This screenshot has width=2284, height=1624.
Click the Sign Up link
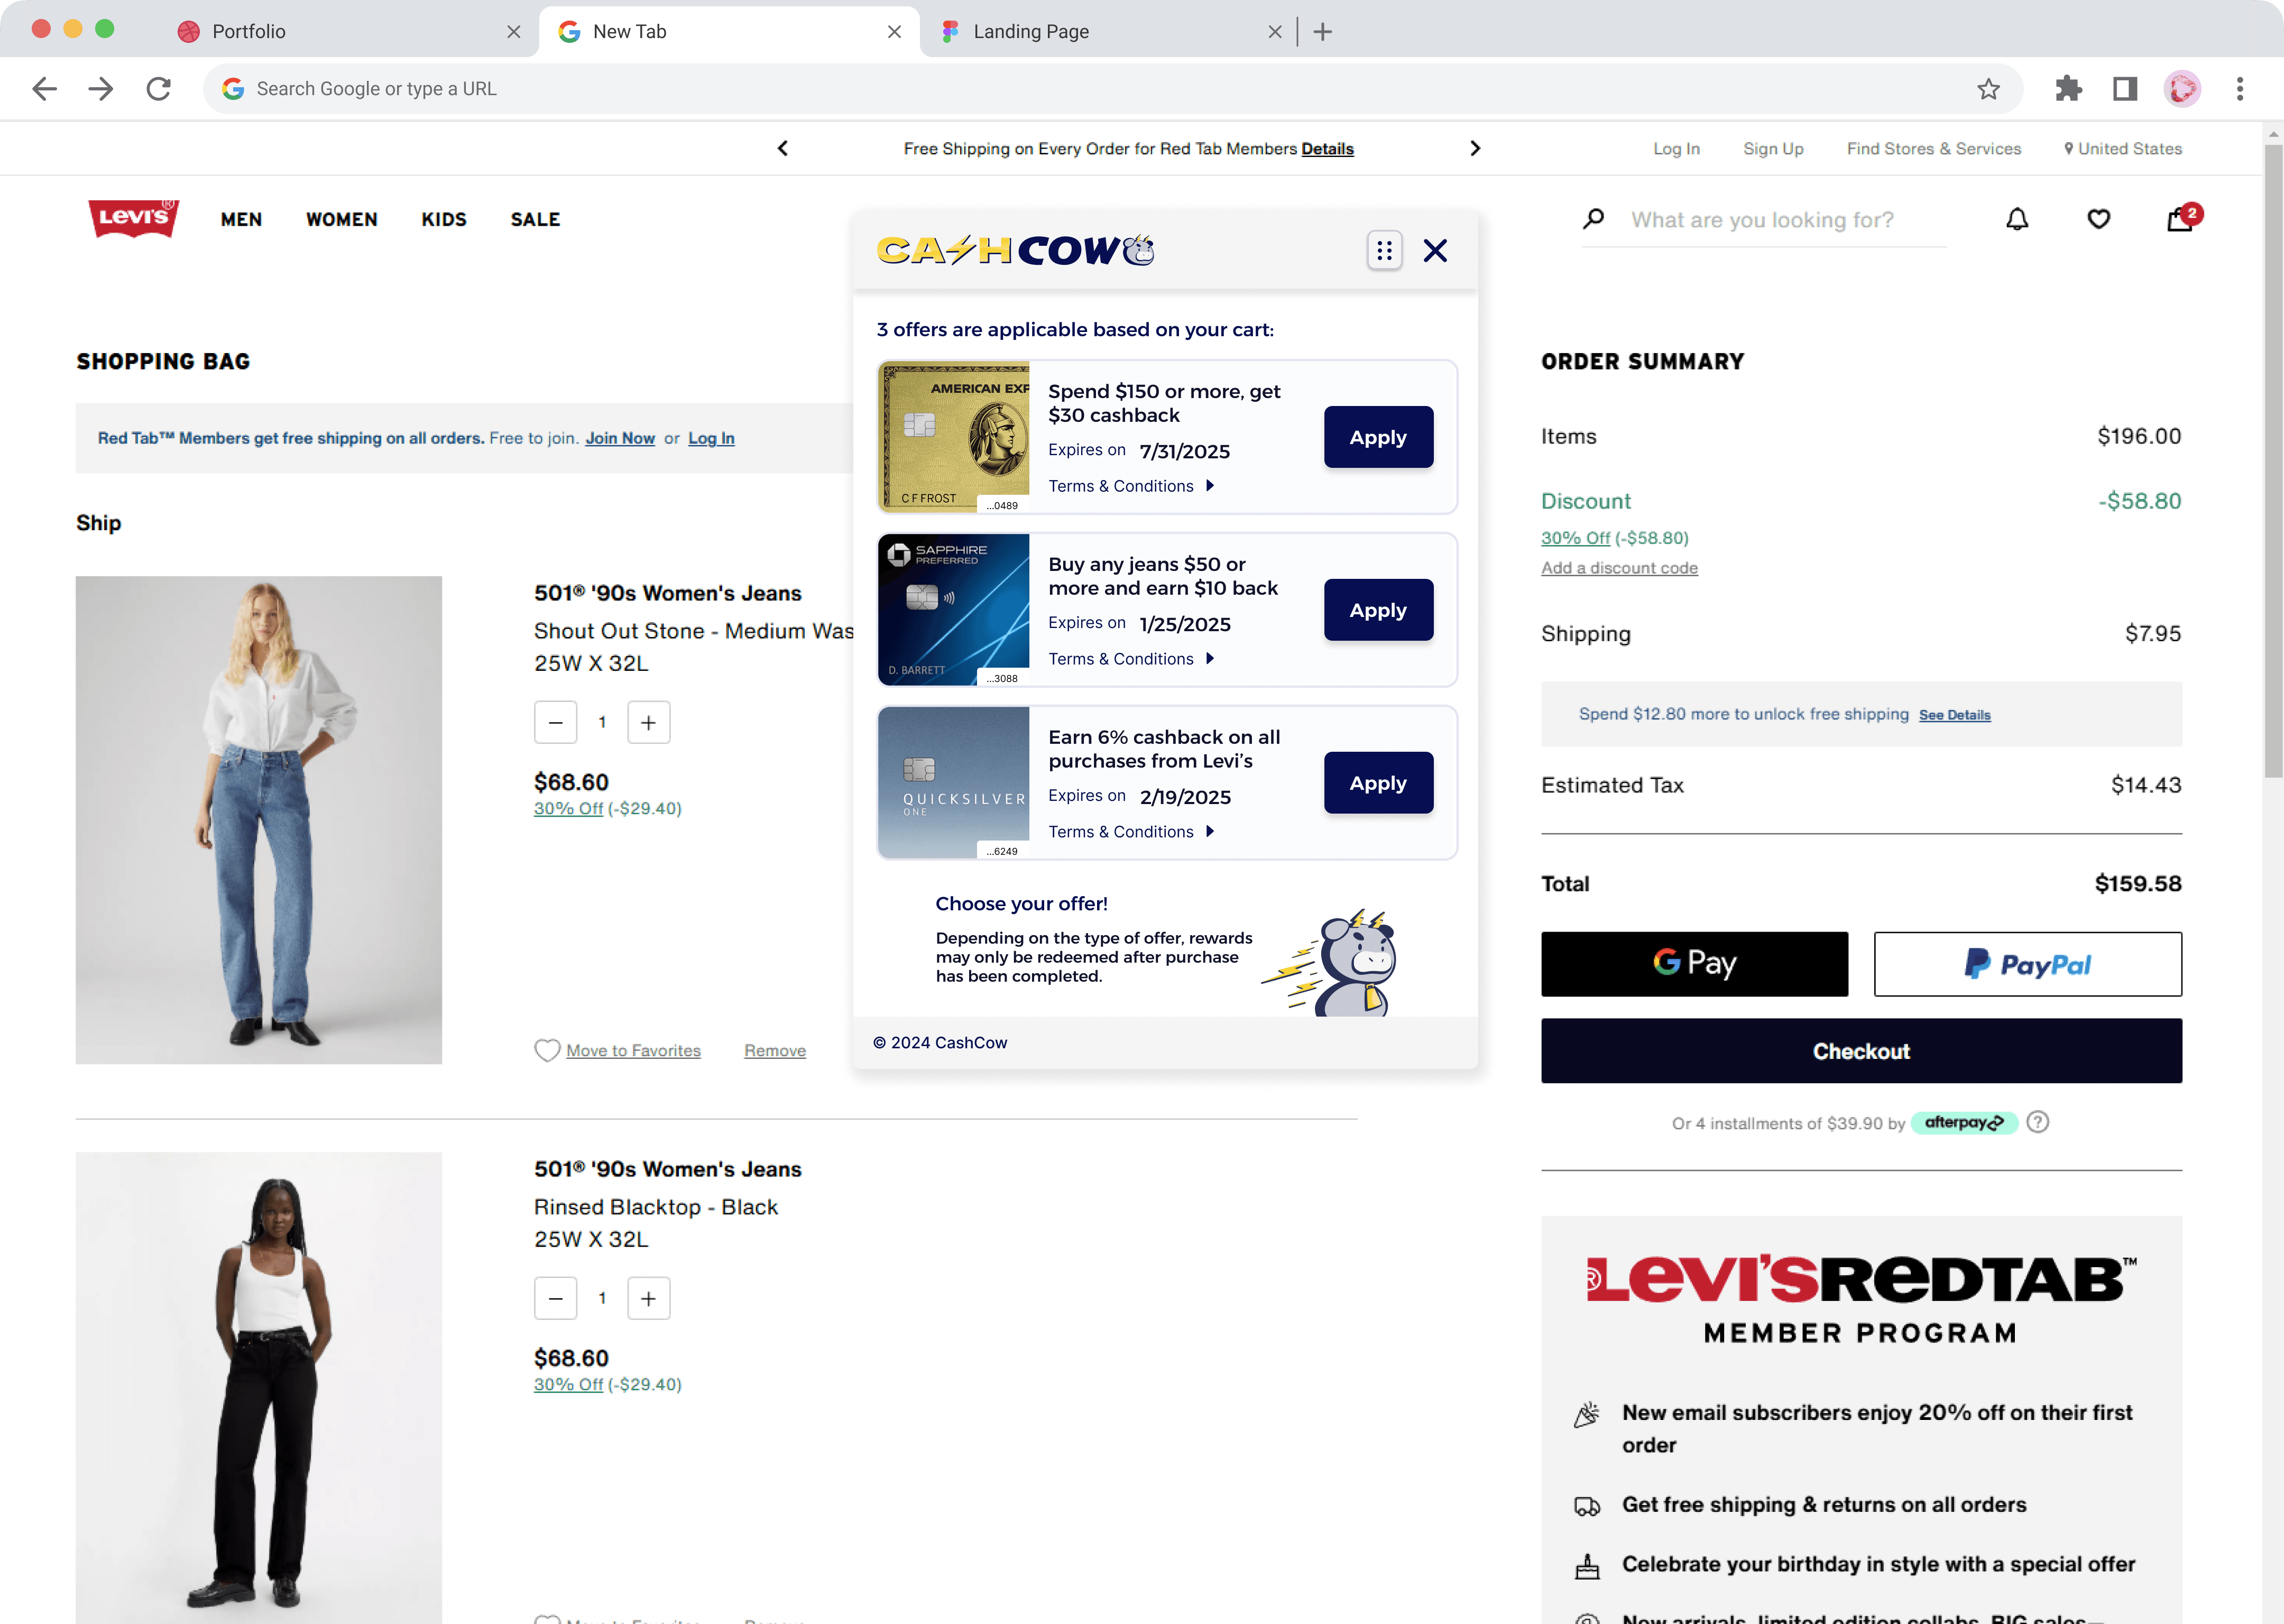tap(1773, 148)
